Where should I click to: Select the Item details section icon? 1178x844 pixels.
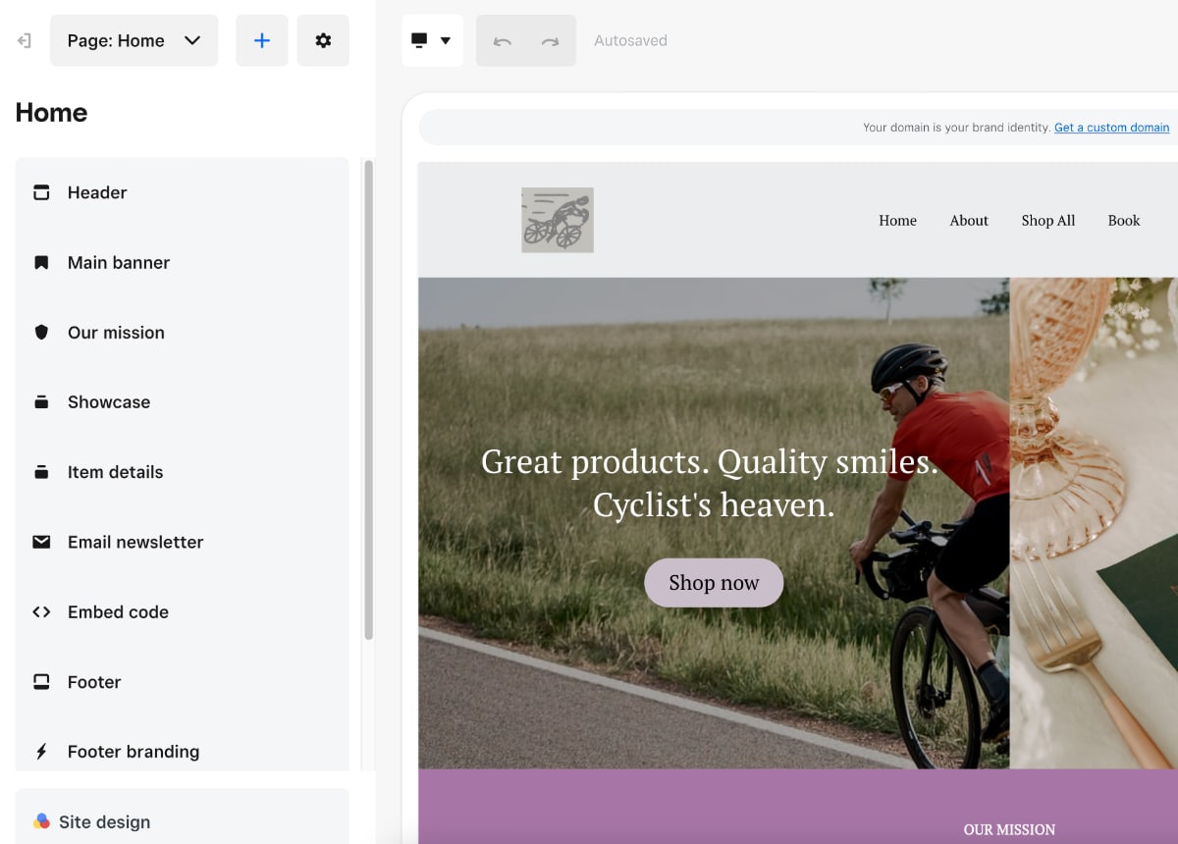(41, 472)
